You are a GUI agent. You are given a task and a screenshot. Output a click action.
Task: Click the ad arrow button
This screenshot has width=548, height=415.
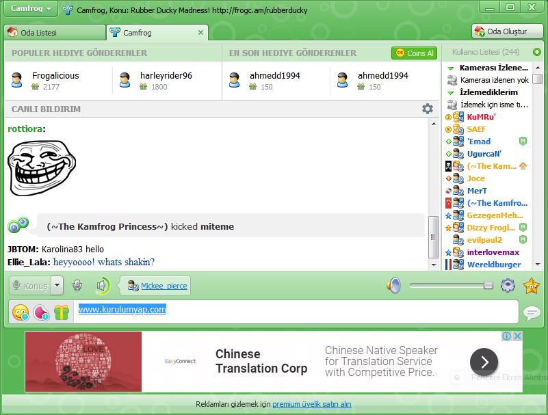484,362
